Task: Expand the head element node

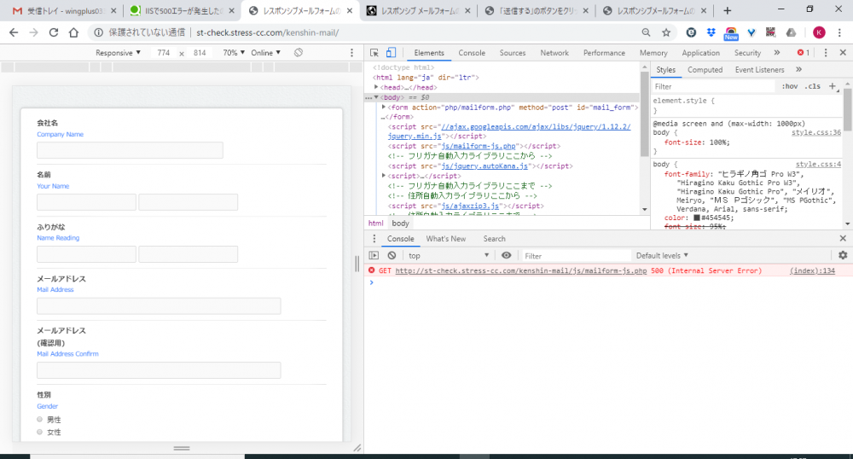Action: tap(376, 87)
